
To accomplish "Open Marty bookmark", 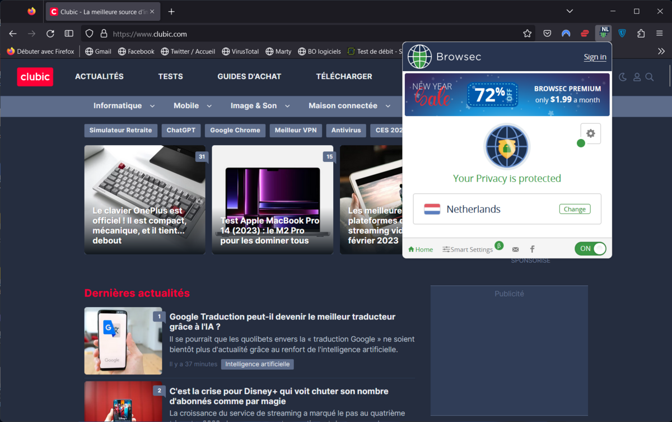I will (x=278, y=51).
